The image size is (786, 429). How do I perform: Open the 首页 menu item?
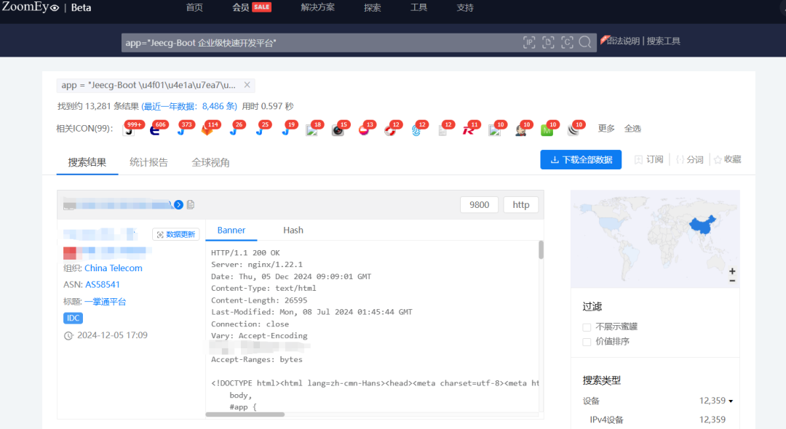coord(194,7)
